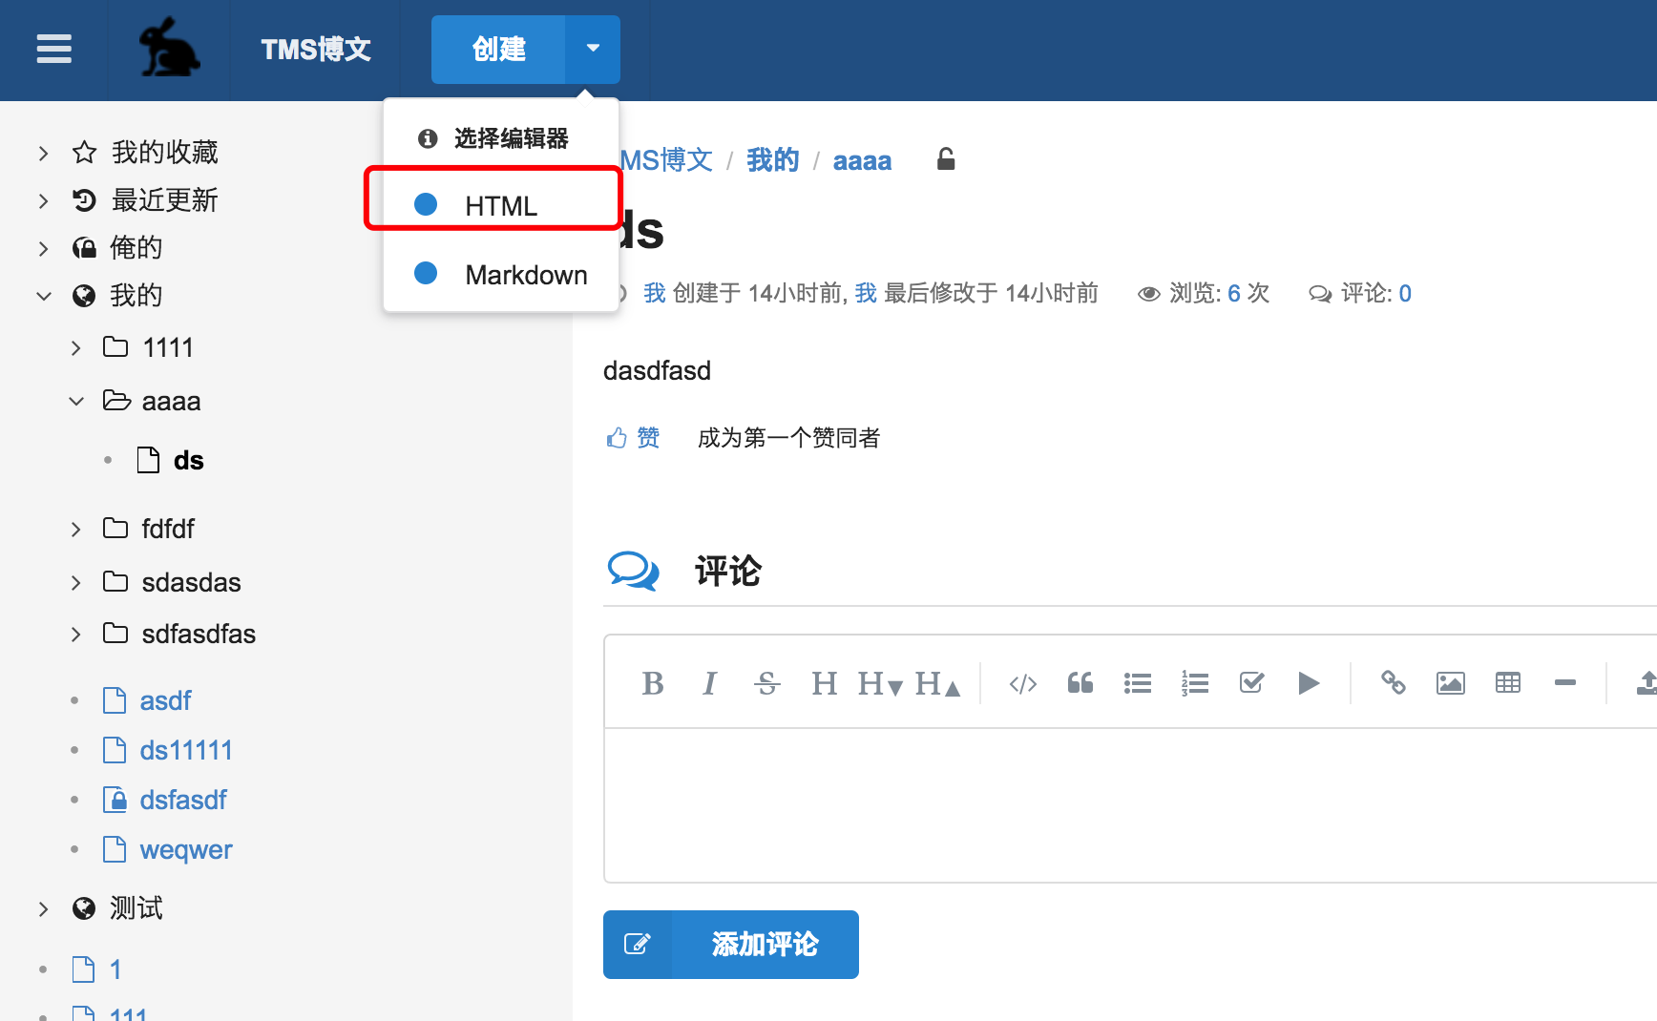This screenshot has width=1657, height=1021.
Task: Insert an image with picture icon
Action: [x=1451, y=683]
